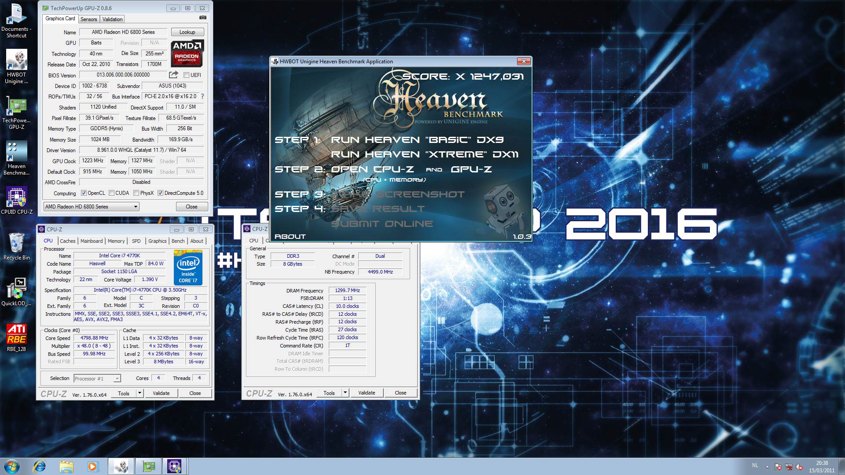845x475 pixels.
Task: Click the taskbar clock showing 20:38
Action: click(822, 467)
